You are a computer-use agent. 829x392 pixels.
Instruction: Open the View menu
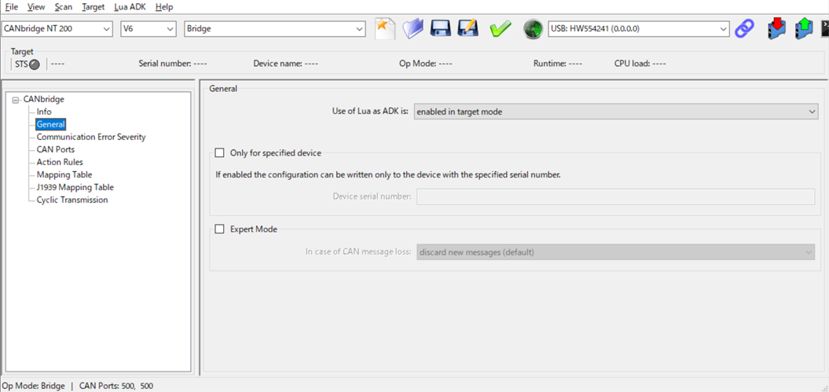click(36, 7)
